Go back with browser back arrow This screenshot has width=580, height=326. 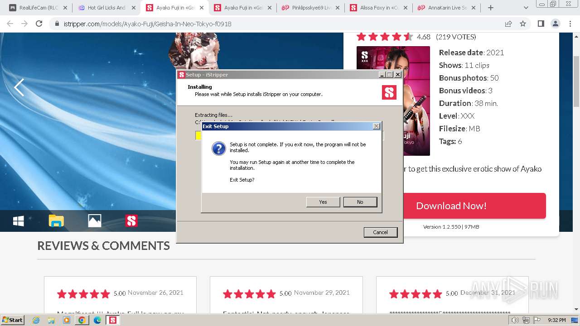[10, 24]
